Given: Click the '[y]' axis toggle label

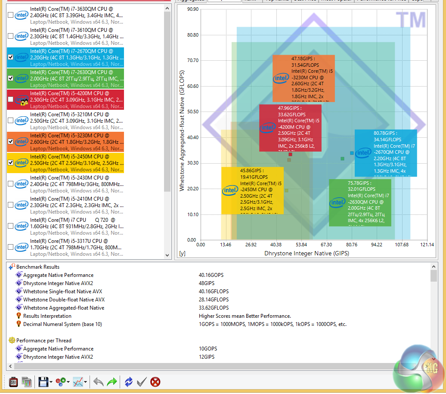Looking at the screenshot, I should [x=182, y=254].
